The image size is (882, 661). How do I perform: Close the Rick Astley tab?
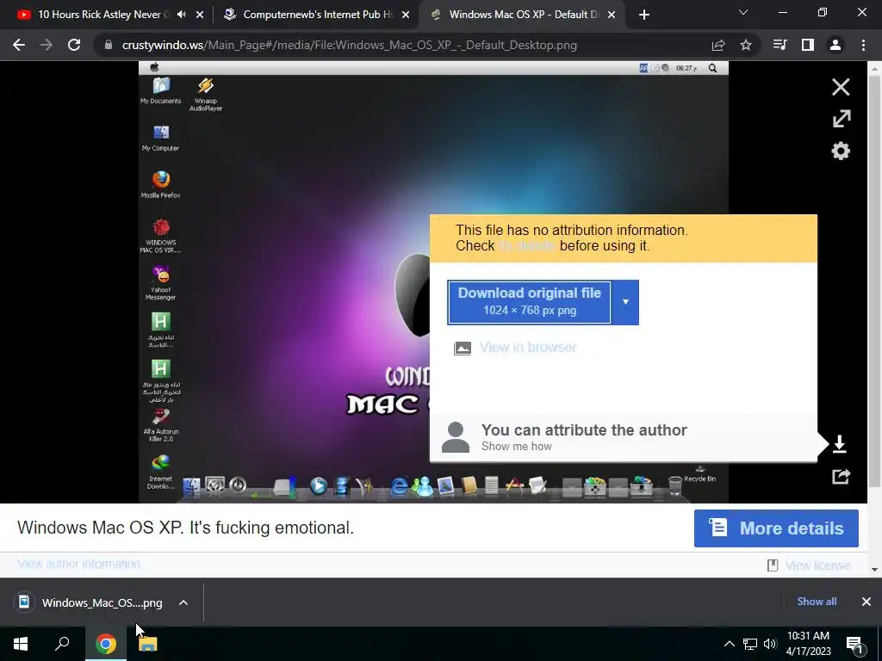pyautogui.click(x=200, y=15)
